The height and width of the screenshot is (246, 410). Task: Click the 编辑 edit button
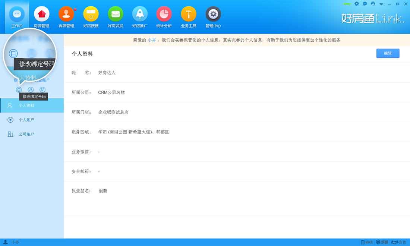[x=388, y=53]
